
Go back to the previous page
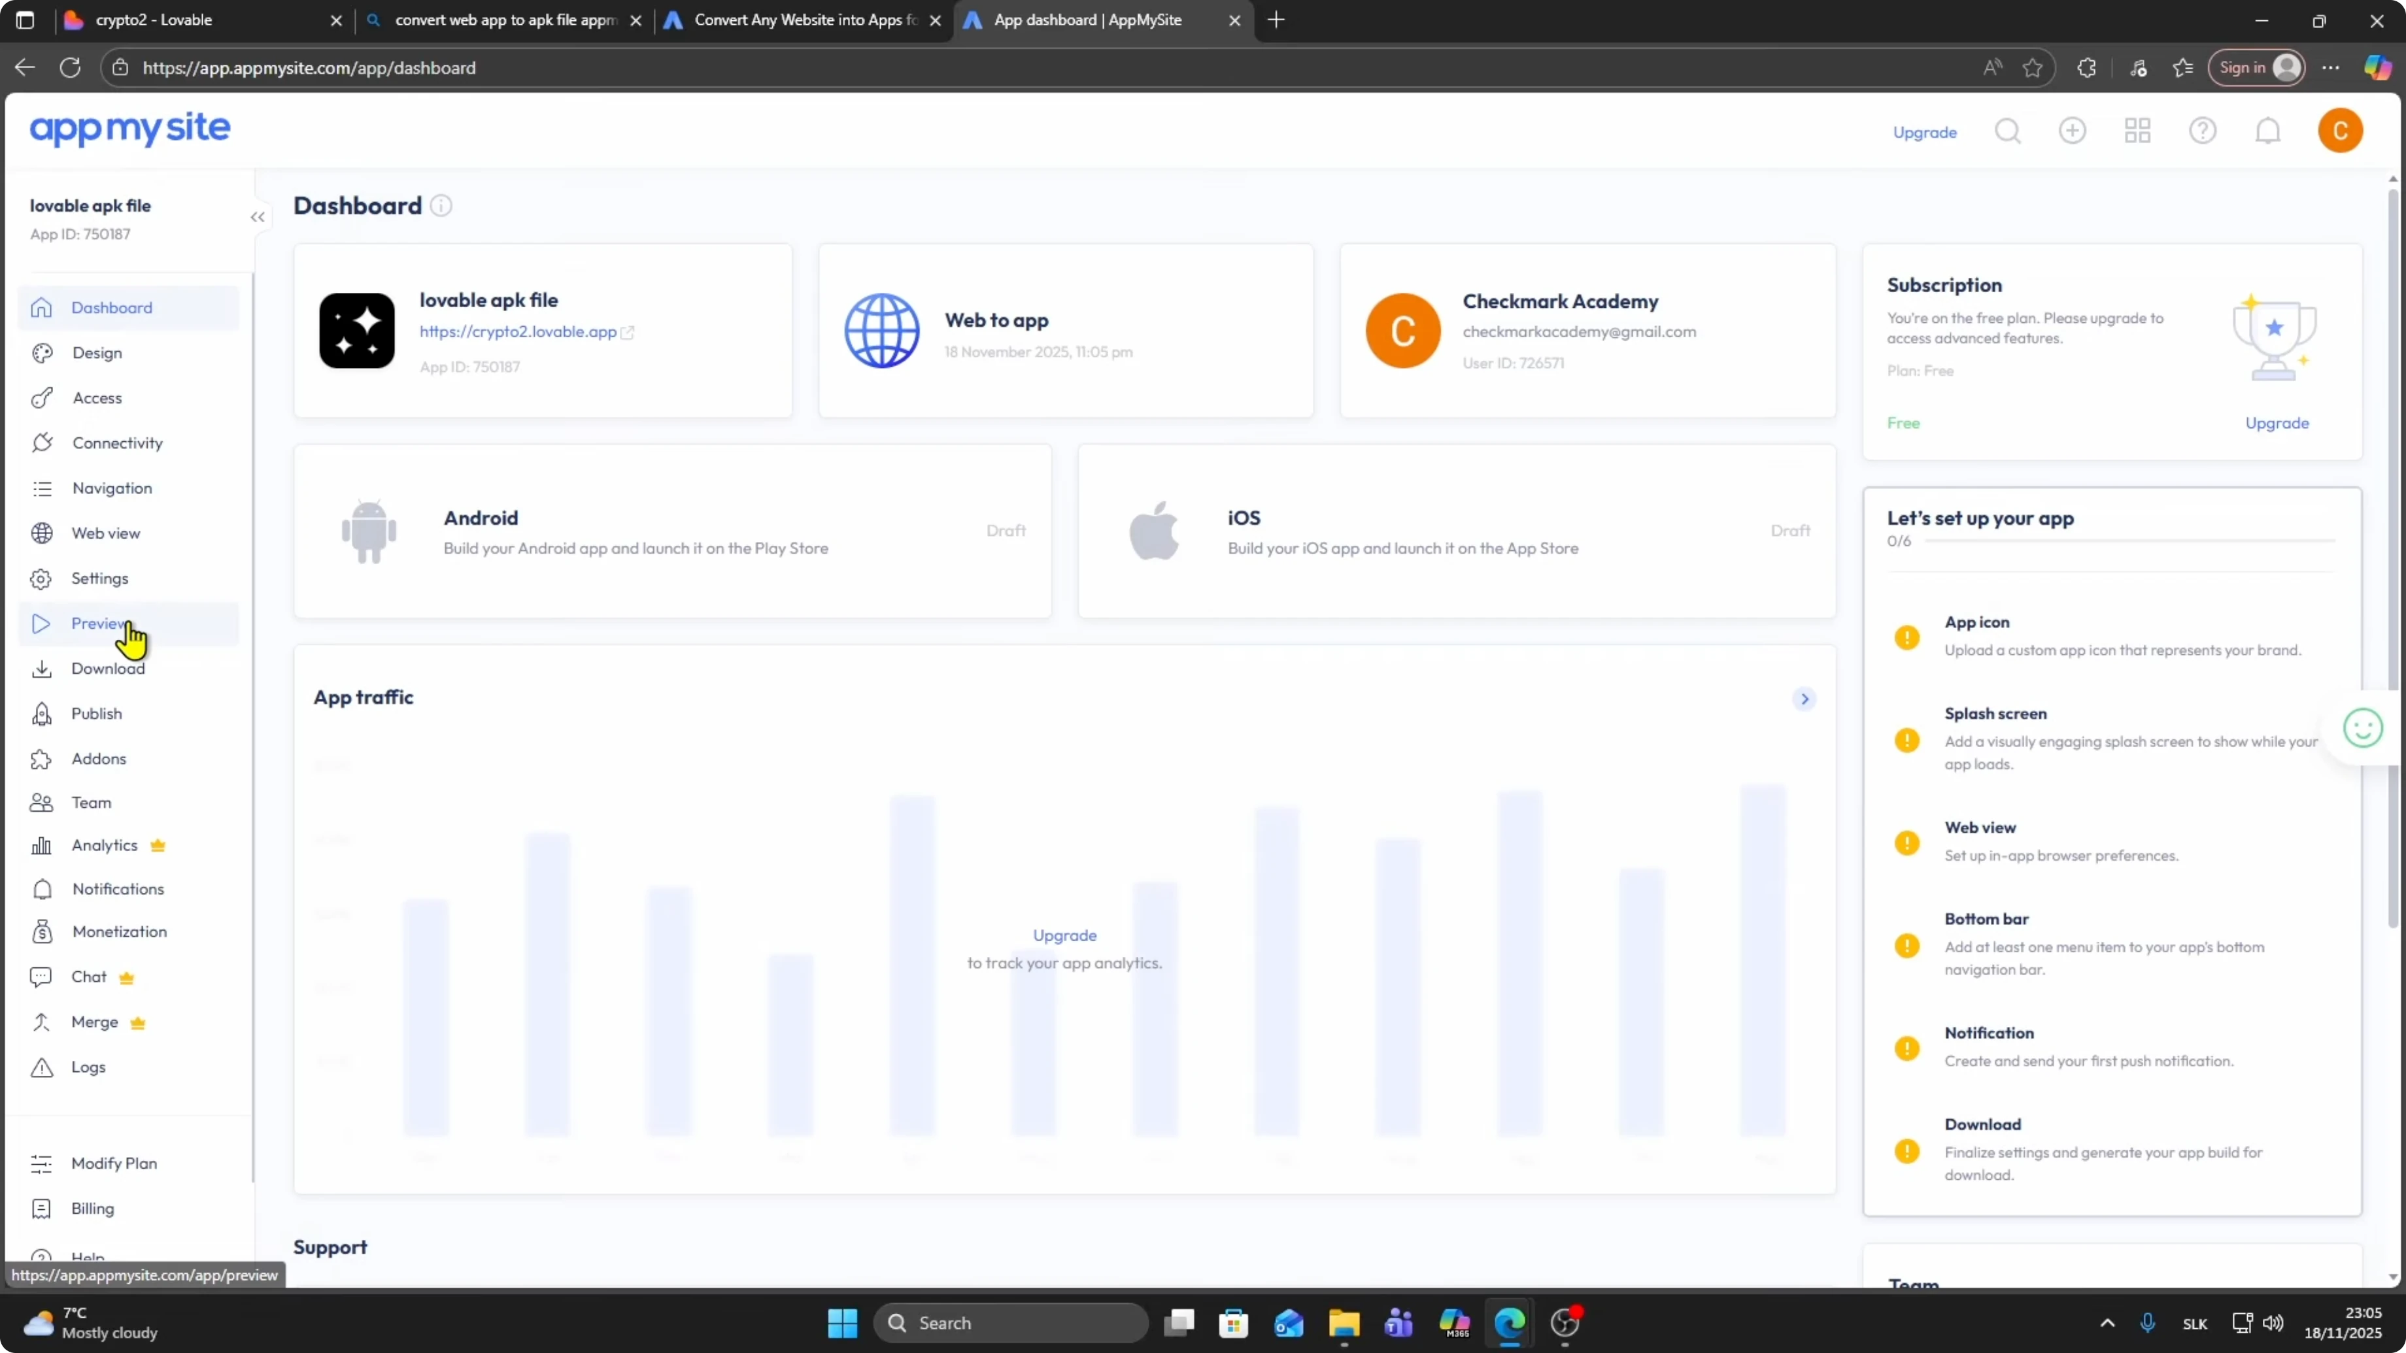(x=24, y=68)
